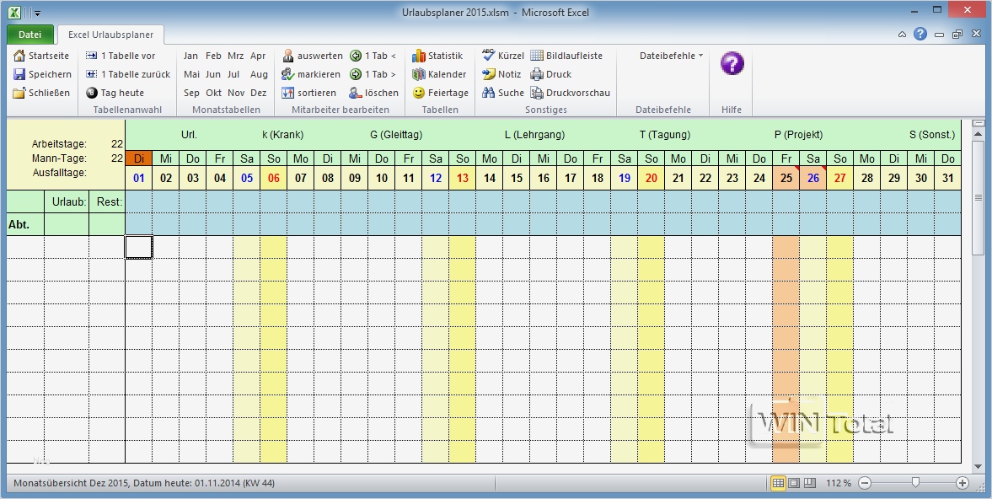Select markieren in Mitarbeiter bearbeiten
The image size is (992, 499).
point(311,74)
